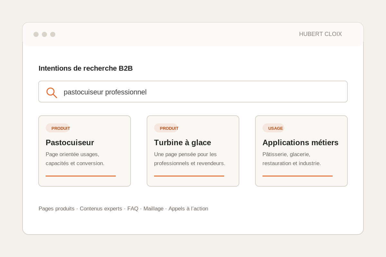Click the first window control dot
Viewport: 386px width, 257px height.
(36, 34)
